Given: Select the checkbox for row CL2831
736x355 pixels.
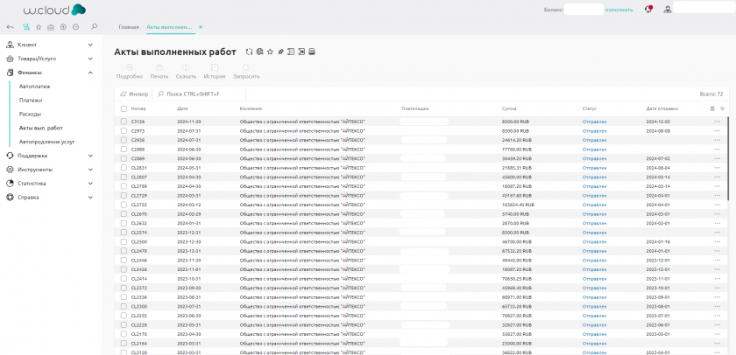Looking at the screenshot, I should coord(124,167).
